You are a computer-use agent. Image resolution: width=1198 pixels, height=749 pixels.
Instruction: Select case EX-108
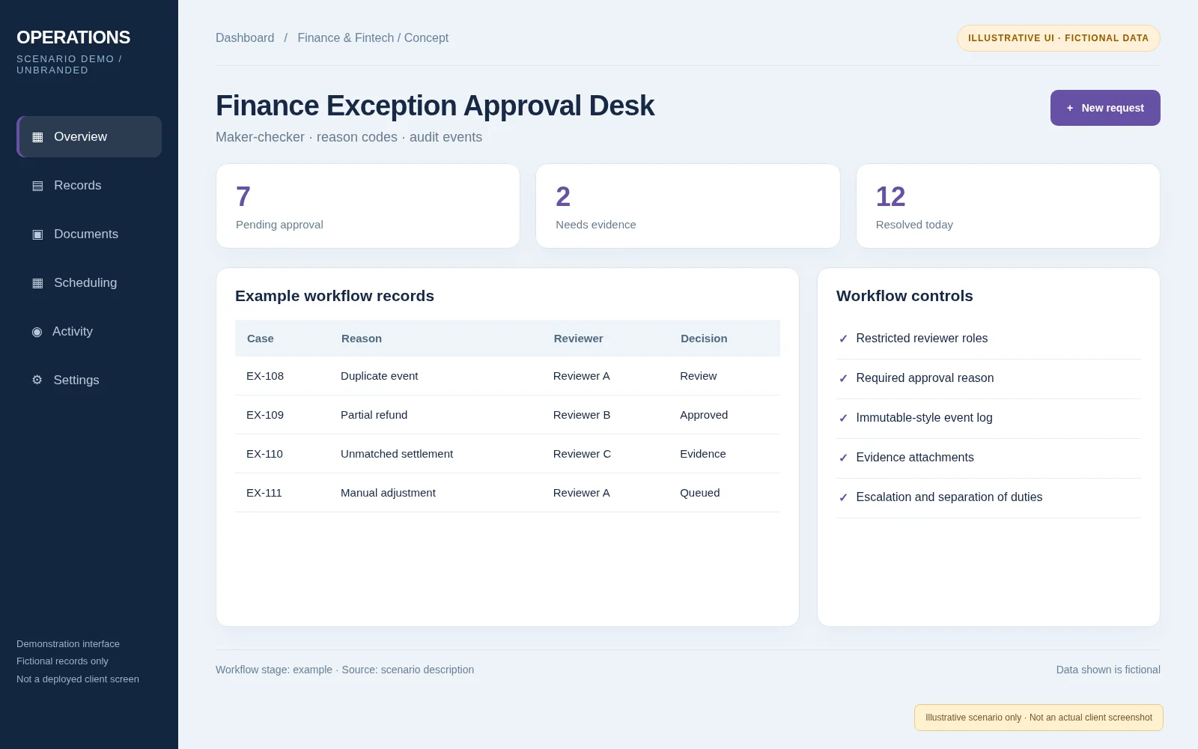(x=265, y=376)
